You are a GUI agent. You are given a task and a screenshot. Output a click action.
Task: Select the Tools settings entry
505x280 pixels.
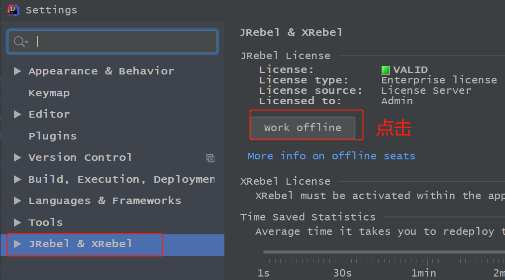coord(45,222)
